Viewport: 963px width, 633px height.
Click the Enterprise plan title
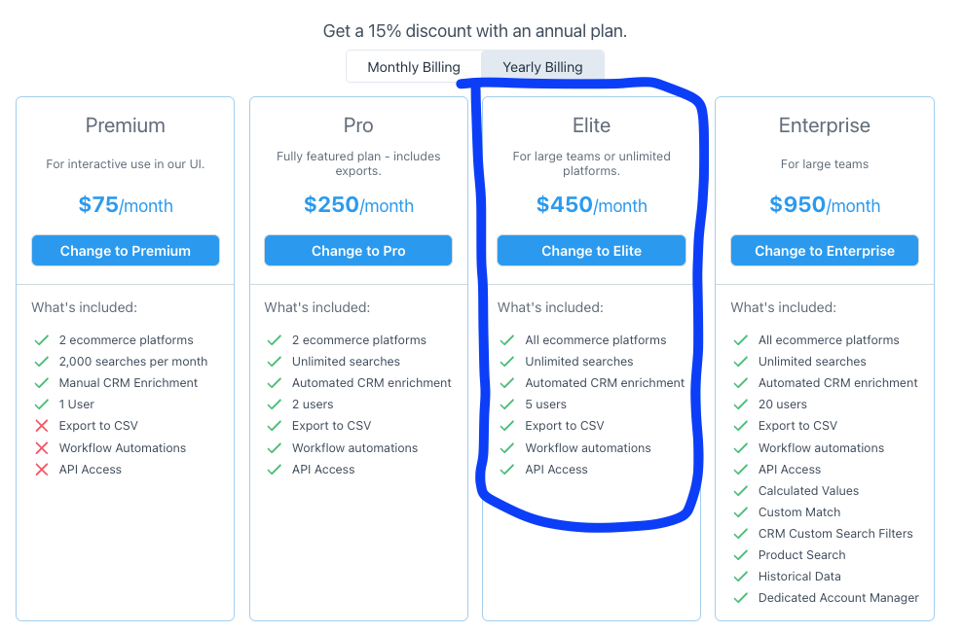tap(824, 125)
